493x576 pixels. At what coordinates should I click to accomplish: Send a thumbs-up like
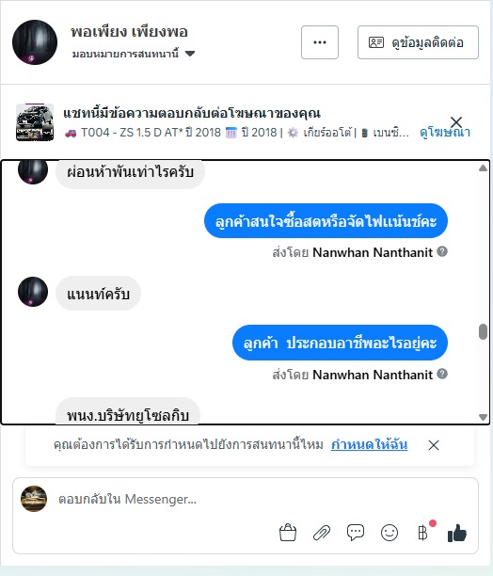(x=457, y=533)
